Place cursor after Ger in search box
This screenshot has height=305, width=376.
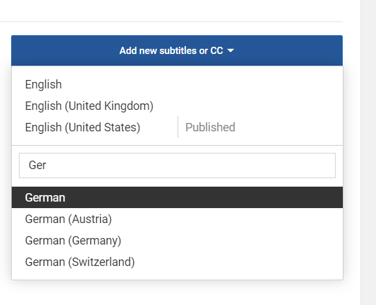(47, 165)
